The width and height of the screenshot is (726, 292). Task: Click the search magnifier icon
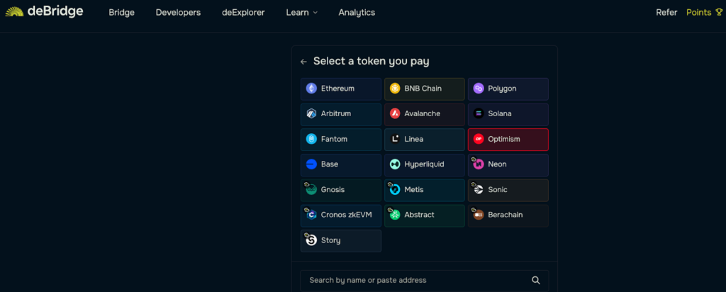[536, 280]
